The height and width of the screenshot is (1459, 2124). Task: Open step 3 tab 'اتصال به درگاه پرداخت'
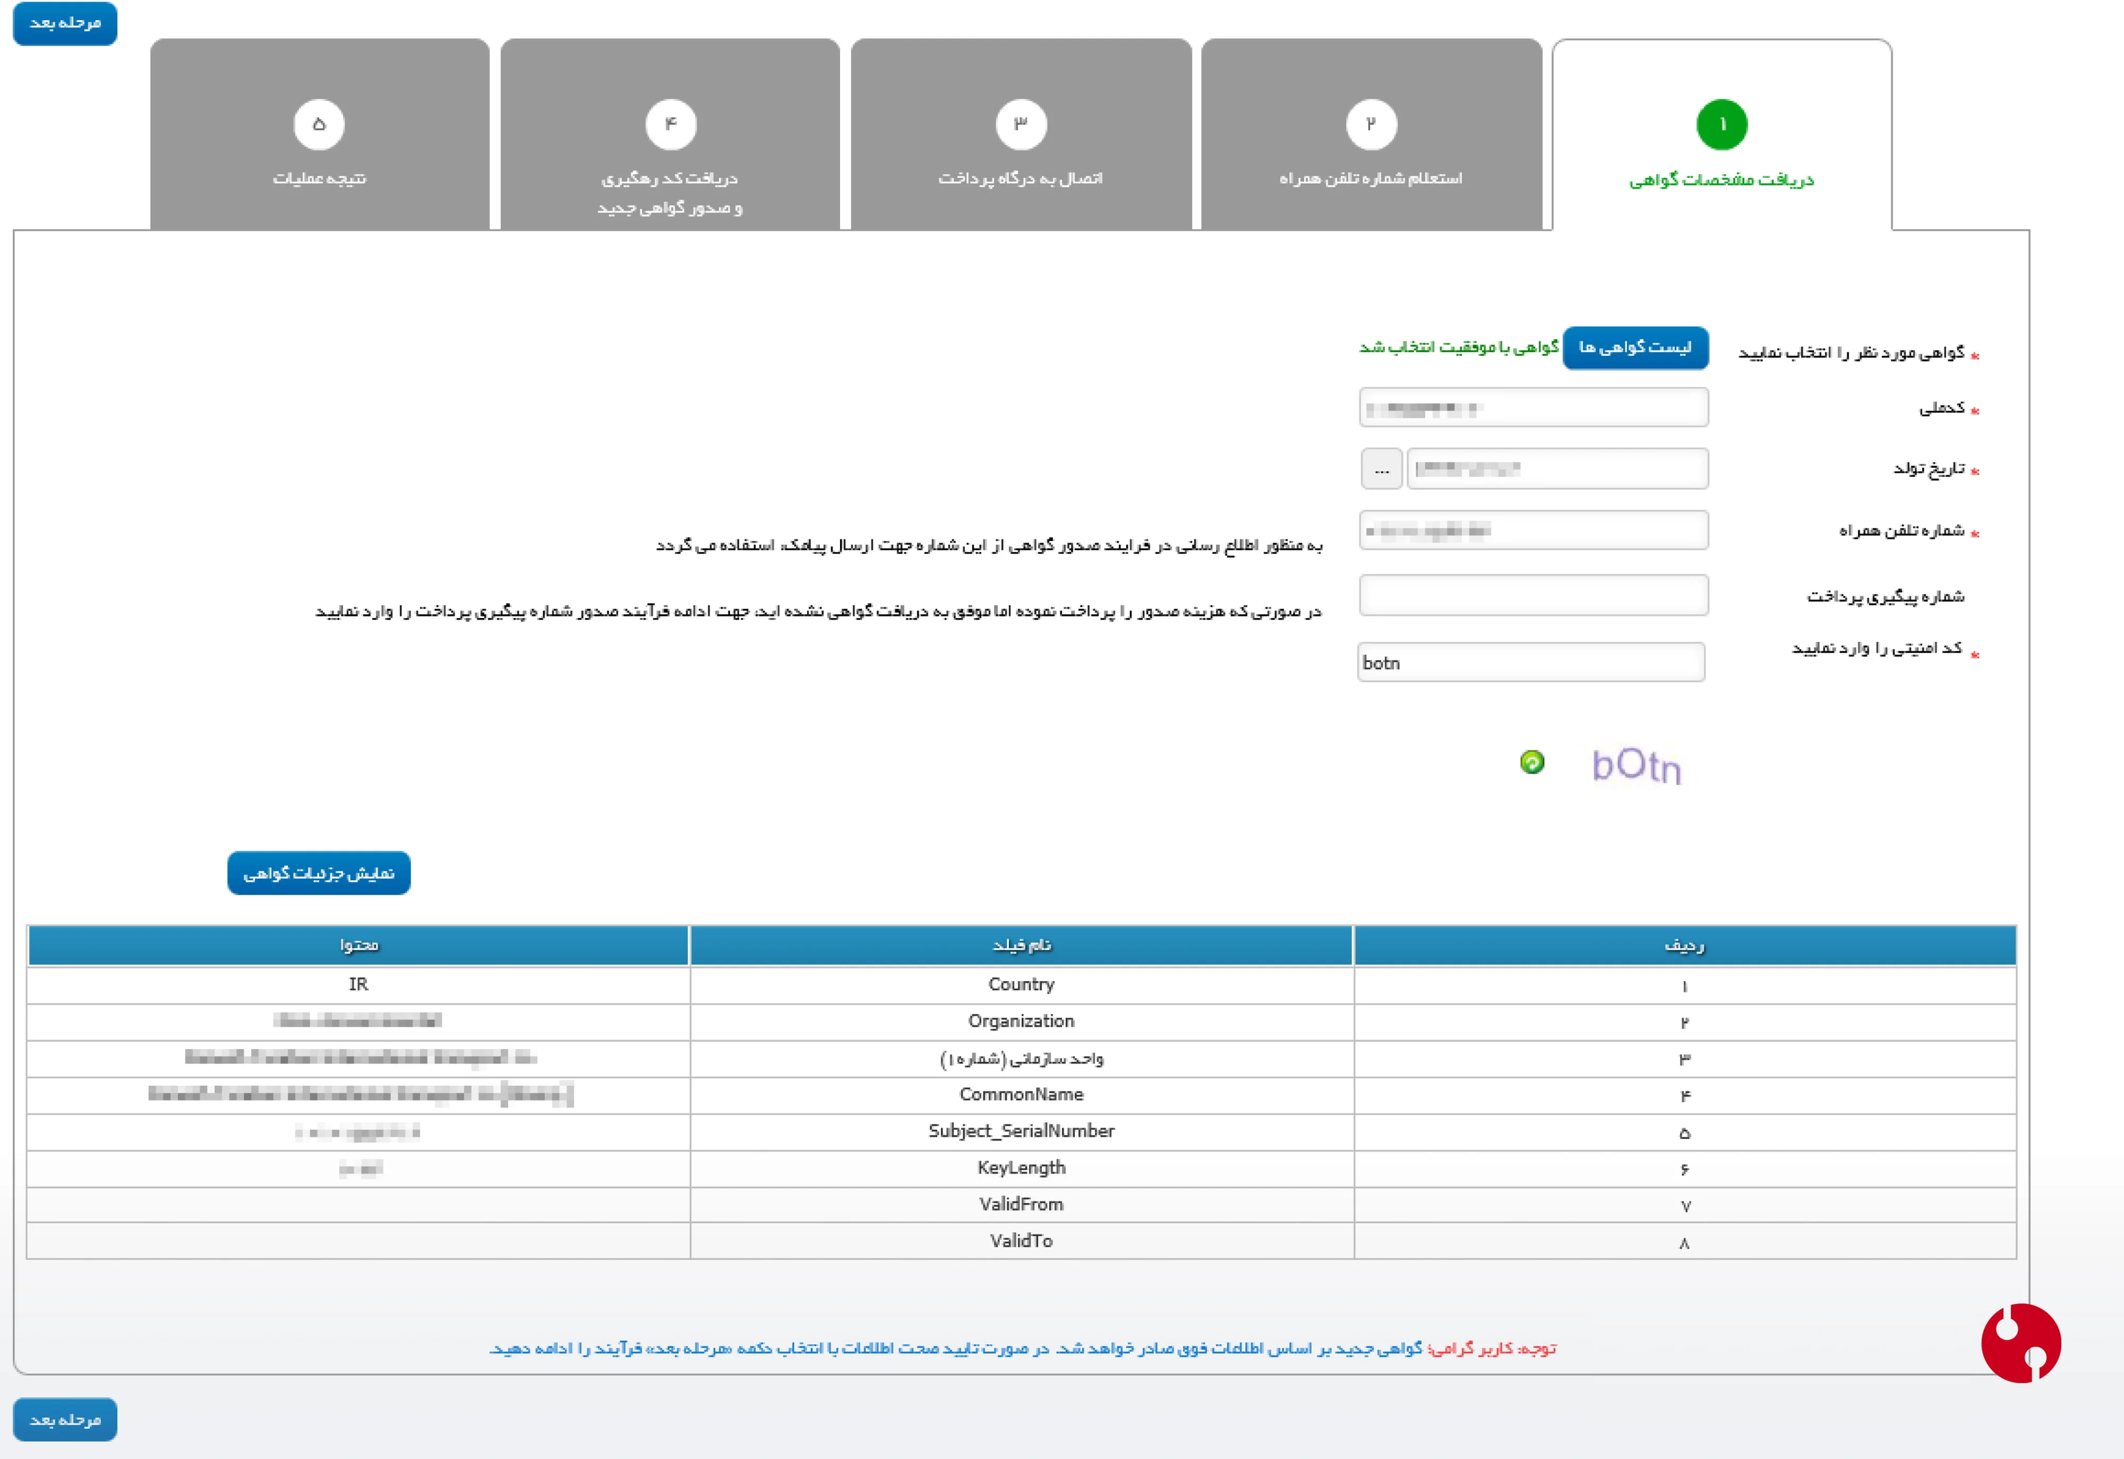tap(1021, 134)
